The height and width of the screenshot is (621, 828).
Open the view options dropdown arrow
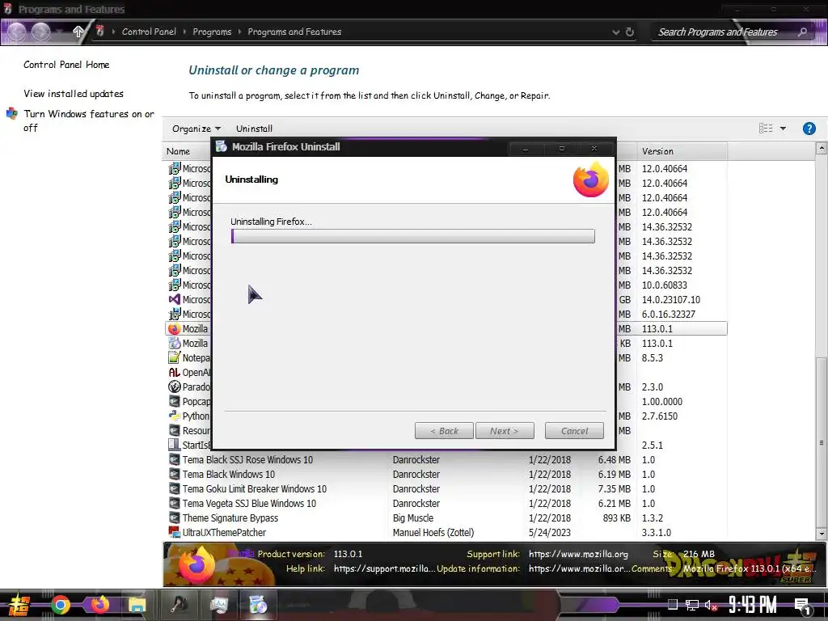tap(783, 129)
